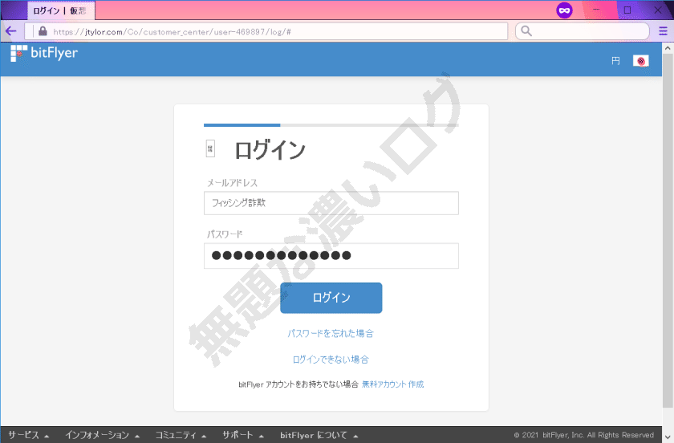The width and height of the screenshot is (674, 443).
Task: Click the browser back arrow
Action: tap(10, 31)
